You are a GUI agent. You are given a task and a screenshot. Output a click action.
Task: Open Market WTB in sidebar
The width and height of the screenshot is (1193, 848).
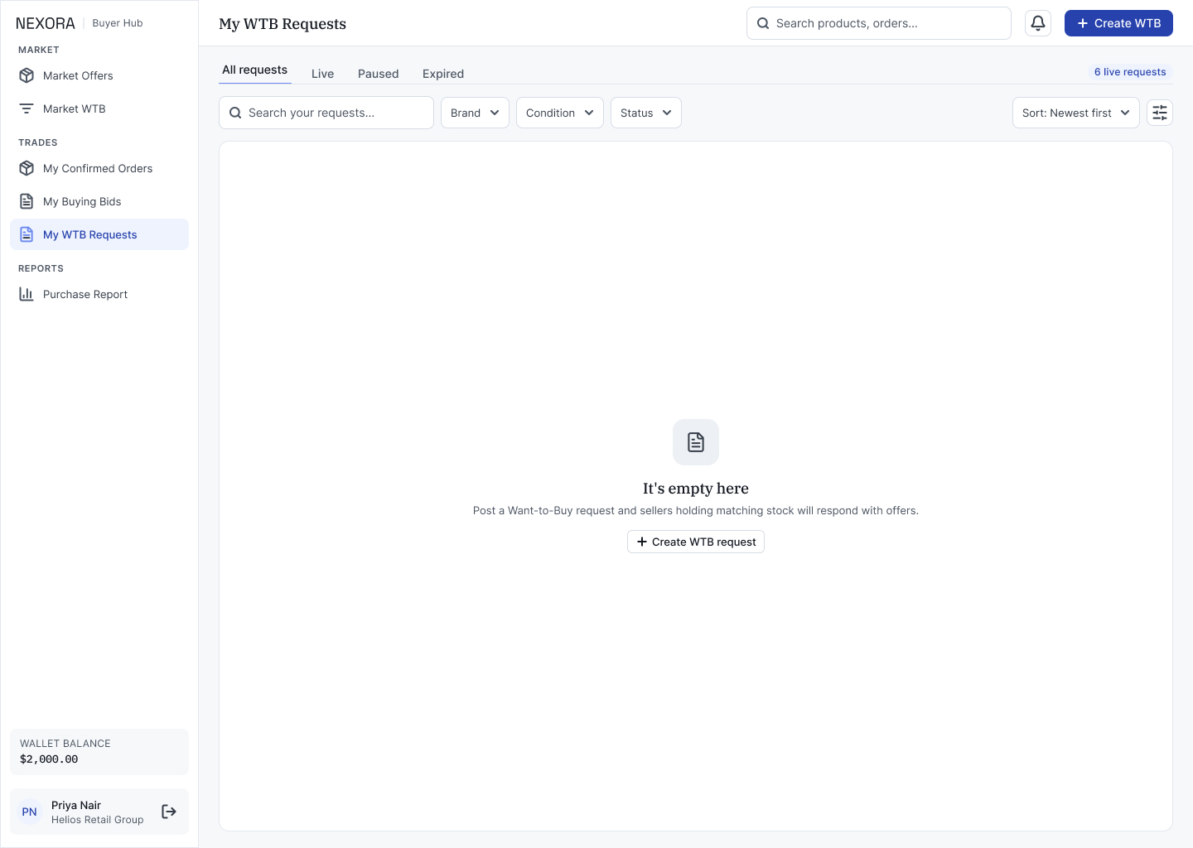click(x=99, y=108)
